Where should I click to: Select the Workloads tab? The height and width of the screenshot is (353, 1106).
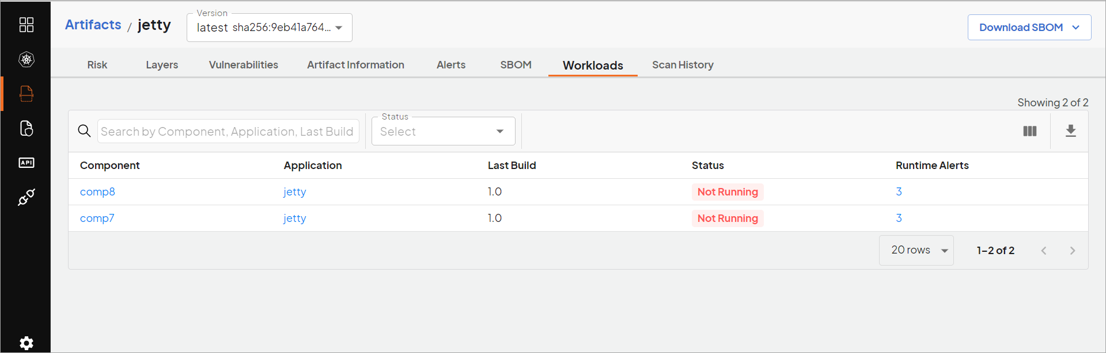click(x=593, y=66)
